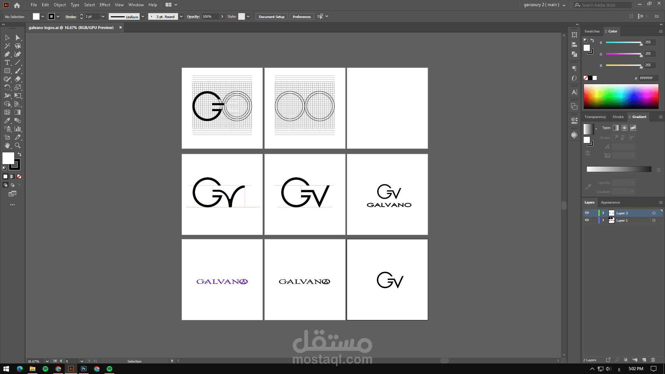The width and height of the screenshot is (665, 374).
Task: Hide Layer 3 with eye icon
Action: pos(587,213)
